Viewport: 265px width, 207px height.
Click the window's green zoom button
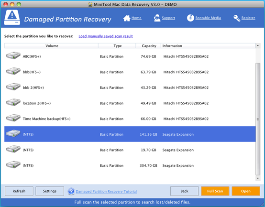[19, 4]
